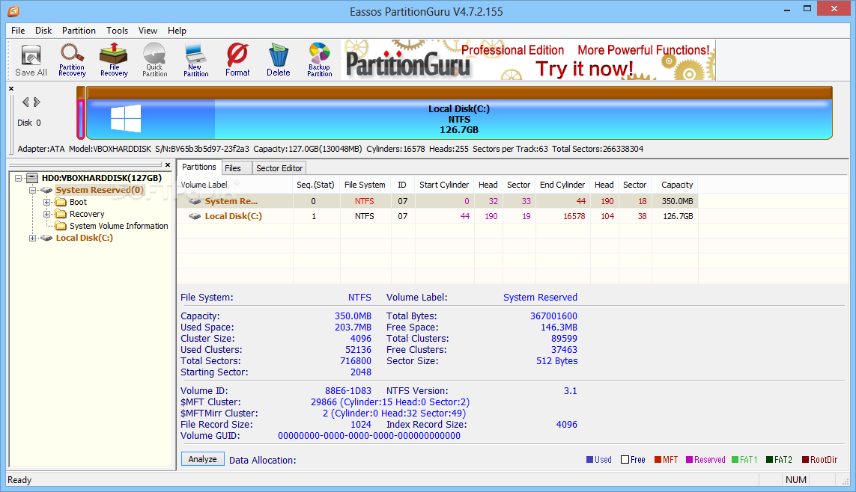Click the Reserved legend color swatch

tap(690, 460)
